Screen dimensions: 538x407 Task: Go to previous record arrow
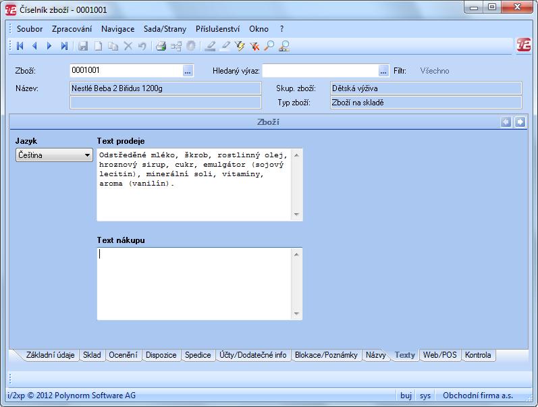click(34, 46)
